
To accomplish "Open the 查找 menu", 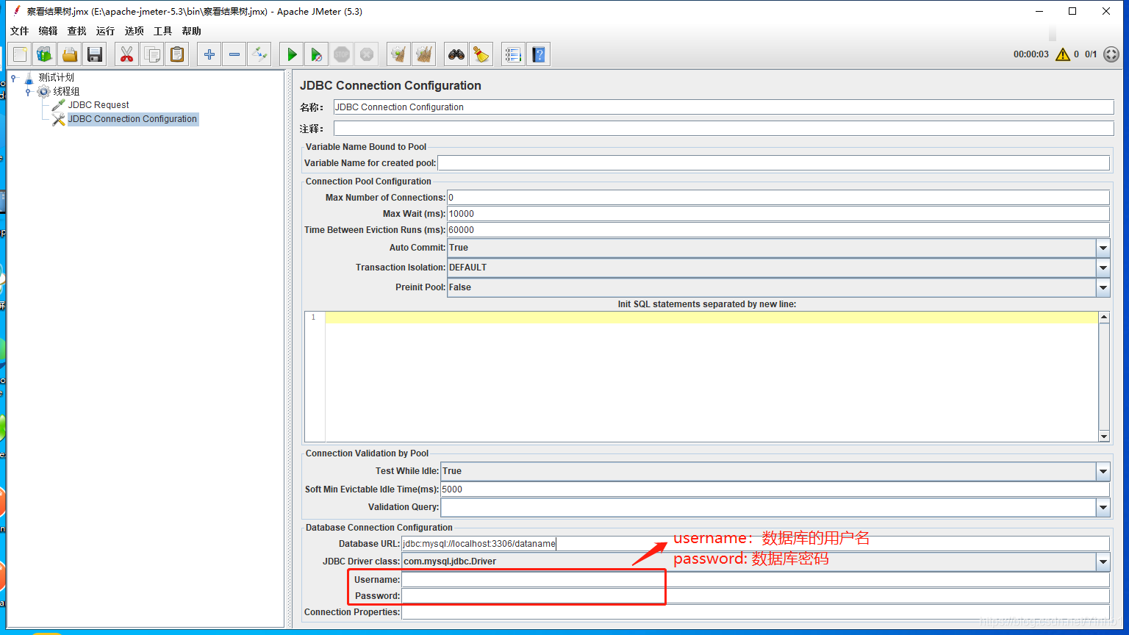I will 77,31.
